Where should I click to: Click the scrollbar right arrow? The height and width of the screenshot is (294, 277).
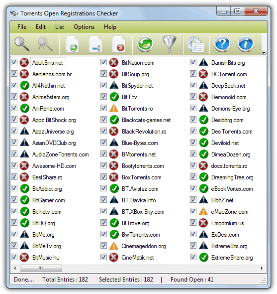262,268
